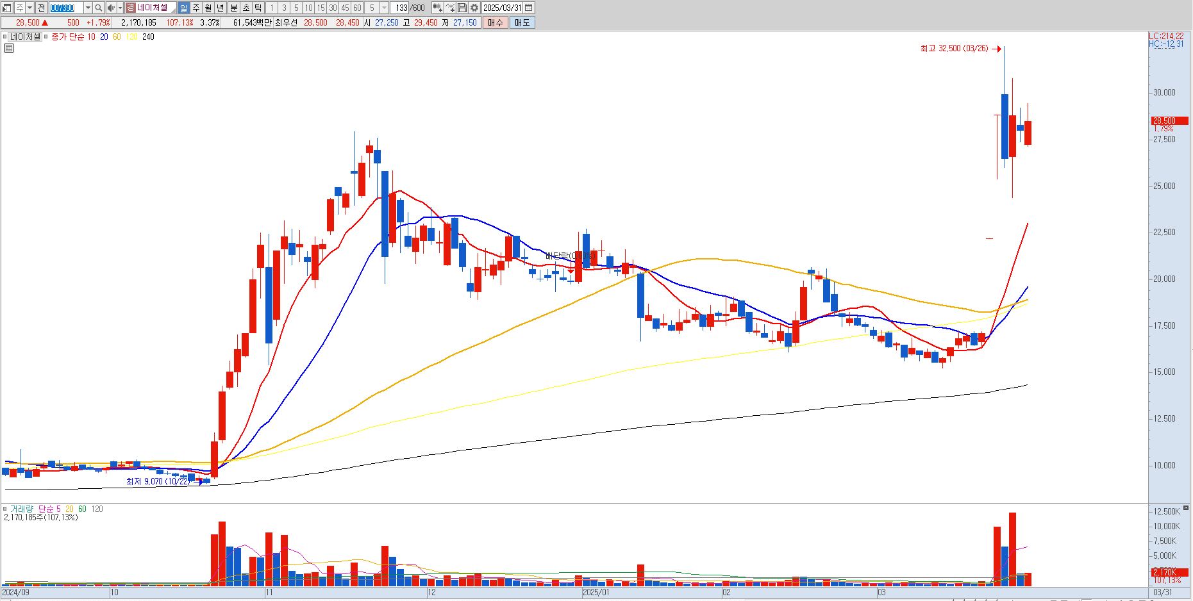Click the grid table icon under the chart legend

pyautogui.click(x=9, y=48)
